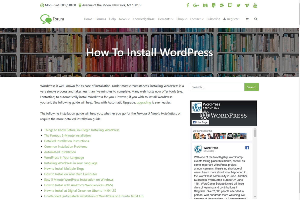Click the '28 friends like this' text

(x=203, y=131)
